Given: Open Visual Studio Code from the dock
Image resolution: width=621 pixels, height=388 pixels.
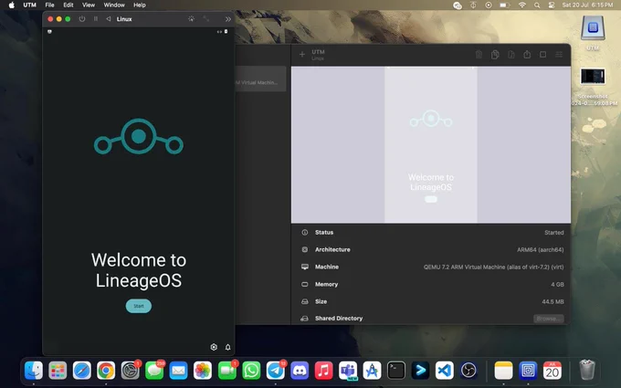Looking at the screenshot, I should click(x=445, y=371).
